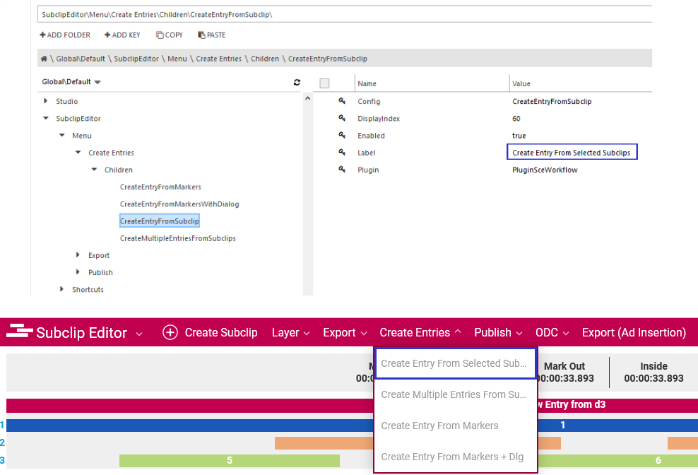Collapse the SubclipEditor tree node
This screenshot has height=475, width=698.
[x=46, y=119]
